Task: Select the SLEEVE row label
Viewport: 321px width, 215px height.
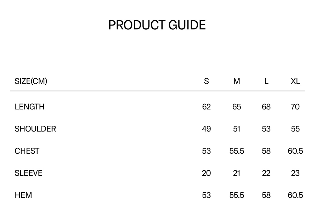Action: (28, 173)
